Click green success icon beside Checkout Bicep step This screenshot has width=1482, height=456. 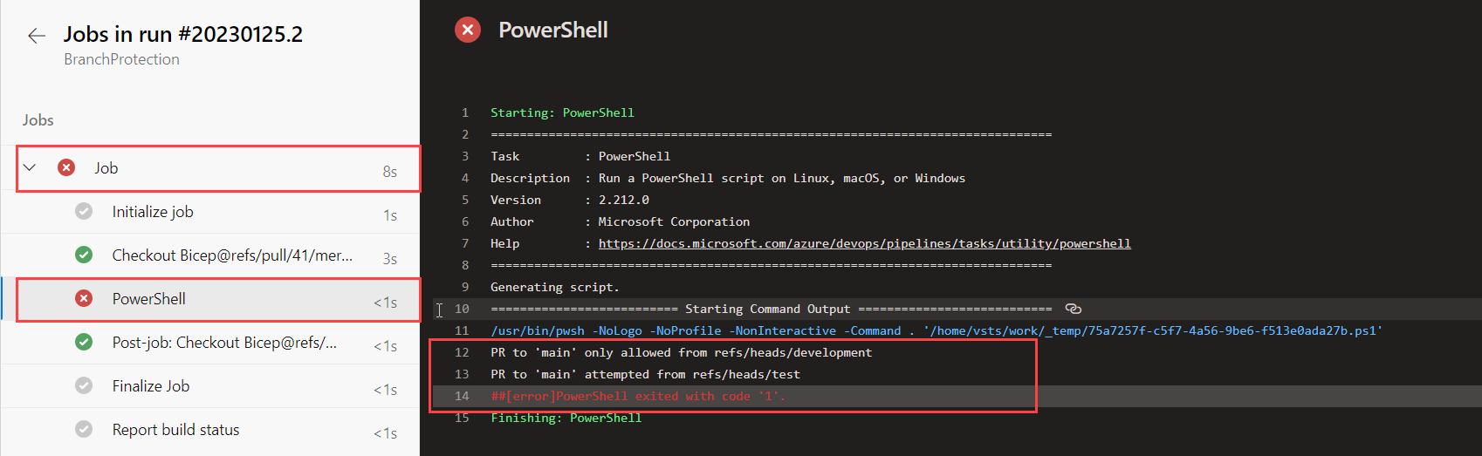[x=84, y=255]
